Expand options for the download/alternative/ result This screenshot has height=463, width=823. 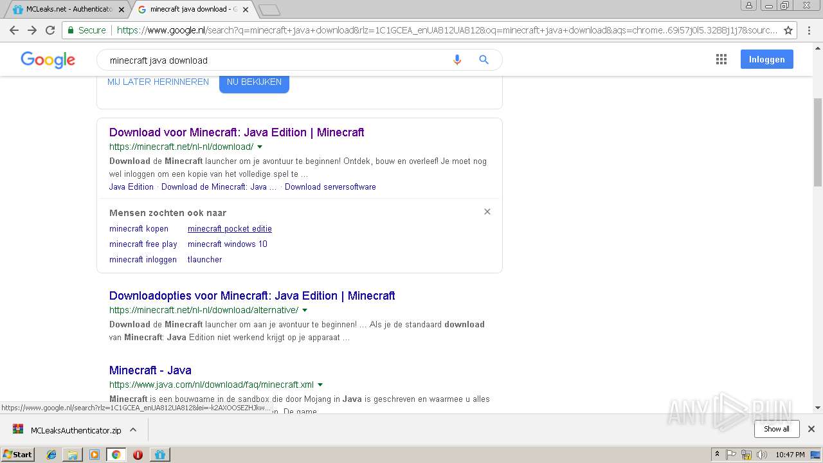click(305, 311)
